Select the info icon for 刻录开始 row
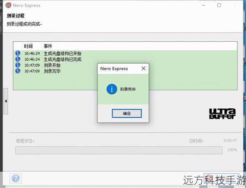The width and height of the screenshot is (246, 188). pos(18,65)
